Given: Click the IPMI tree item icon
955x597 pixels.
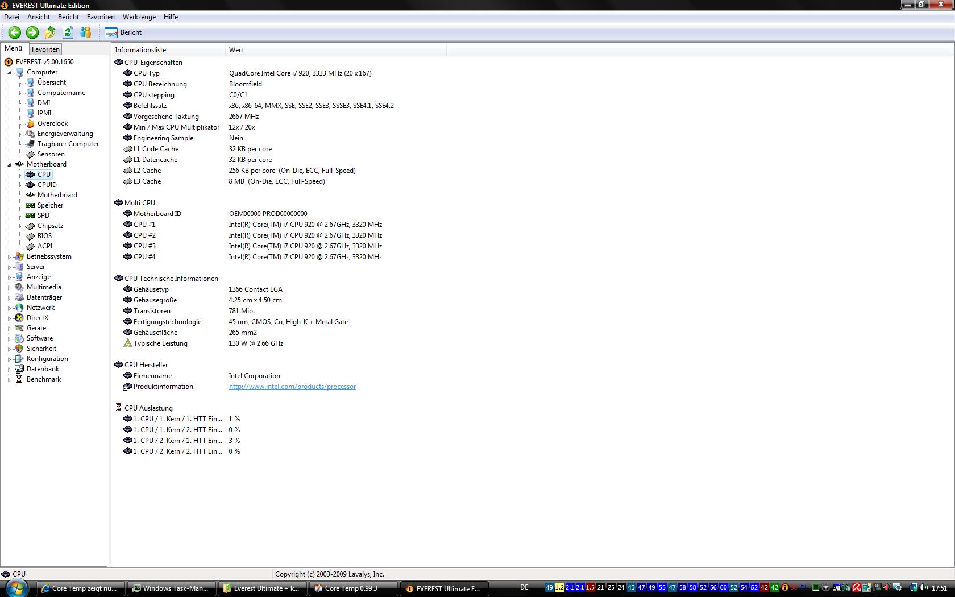Looking at the screenshot, I should (30, 113).
